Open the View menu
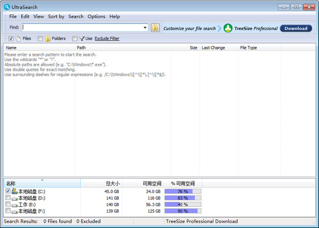This screenshot has width=319, height=228. coord(39,16)
